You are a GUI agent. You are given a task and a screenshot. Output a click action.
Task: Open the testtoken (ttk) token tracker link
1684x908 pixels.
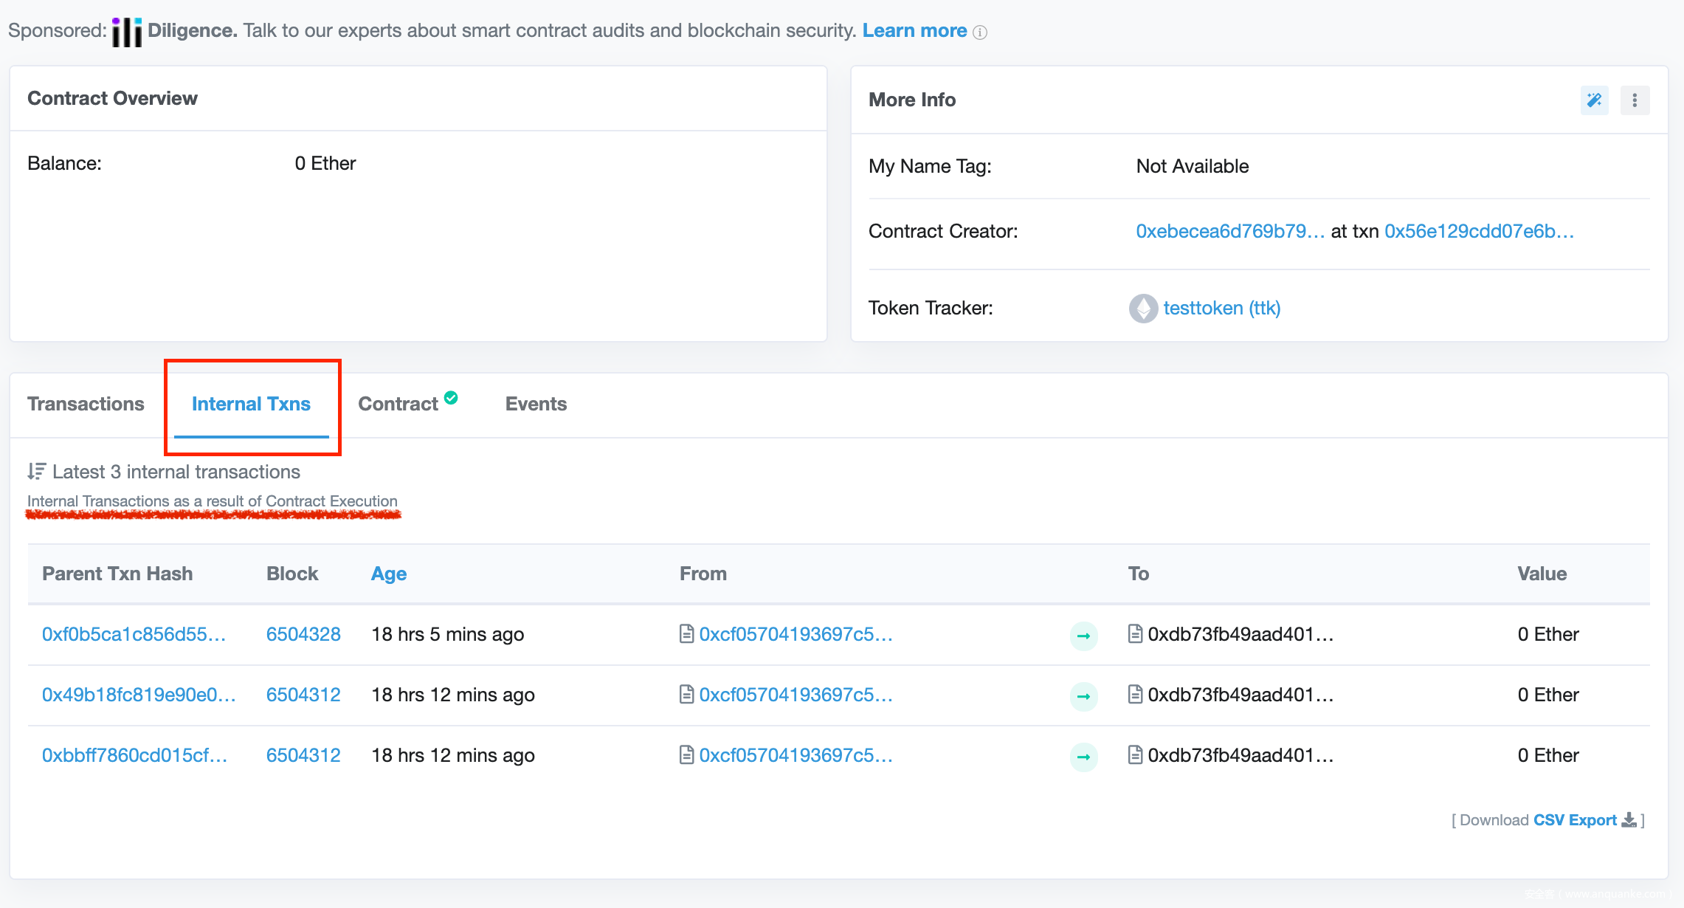(x=1221, y=308)
